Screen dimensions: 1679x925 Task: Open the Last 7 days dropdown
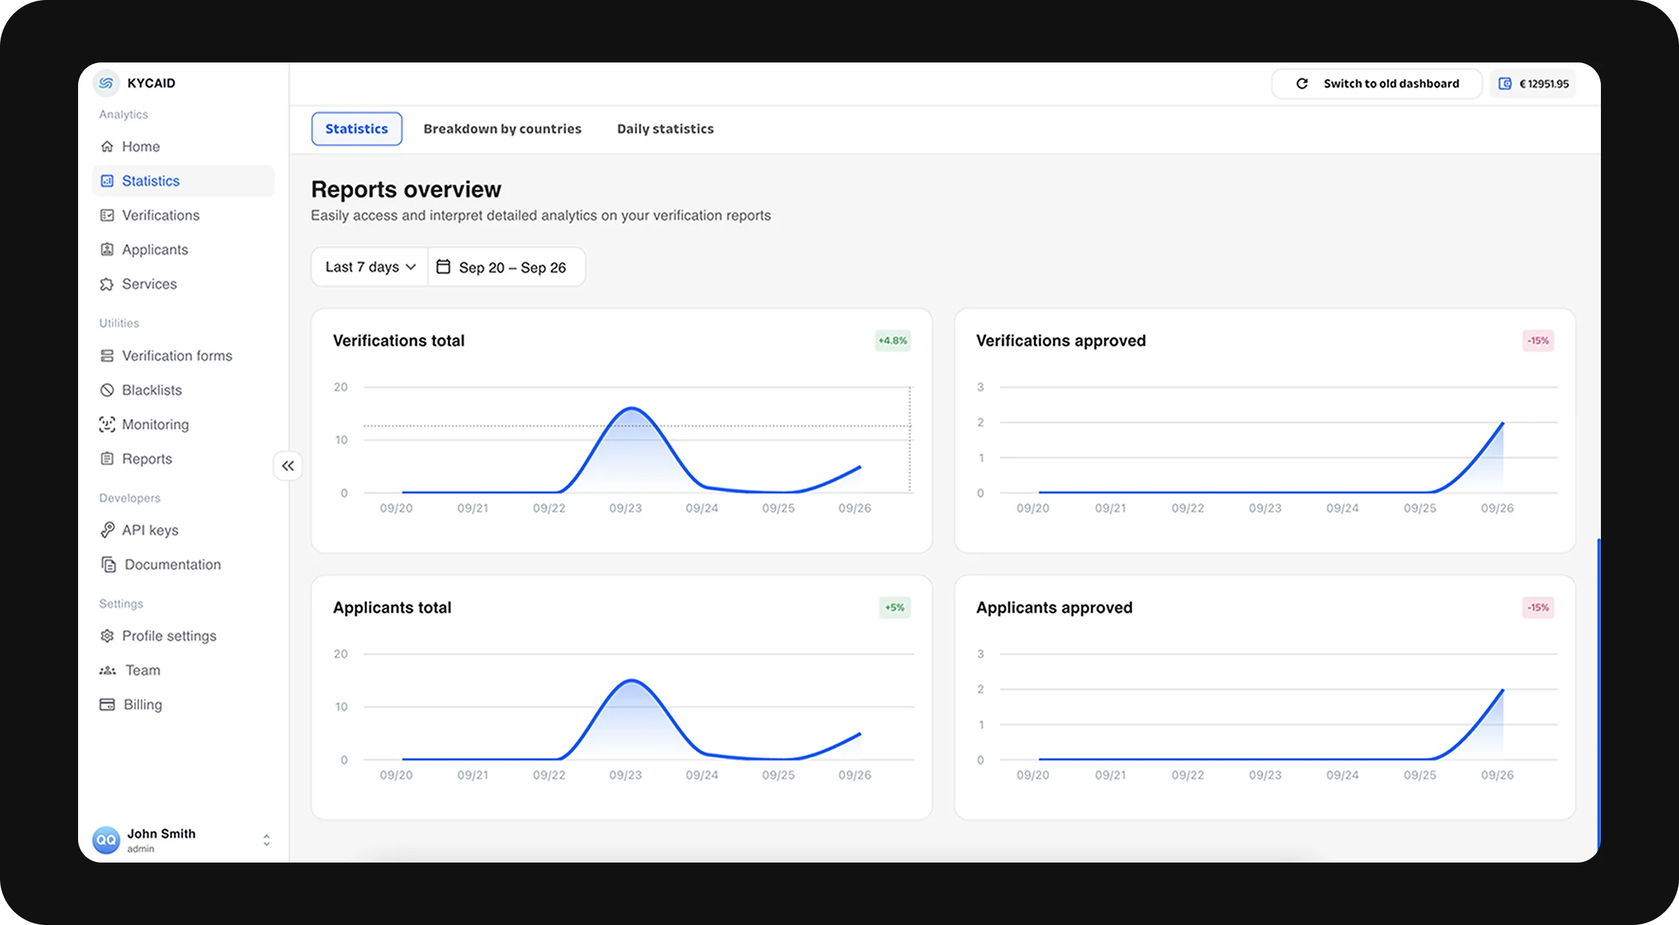(370, 267)
